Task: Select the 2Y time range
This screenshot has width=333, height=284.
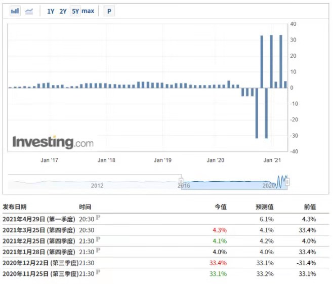Action: pos(63,11)
